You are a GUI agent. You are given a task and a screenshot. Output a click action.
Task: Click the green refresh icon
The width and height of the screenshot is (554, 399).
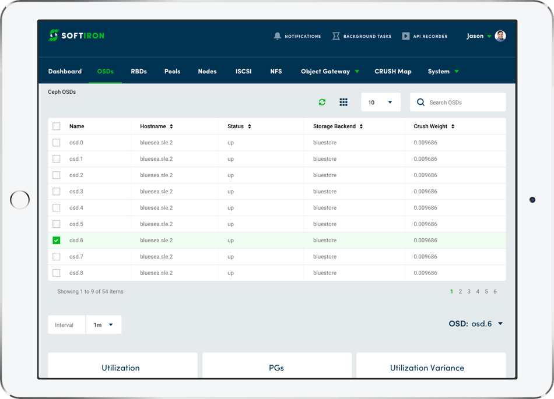coord(322,103)
